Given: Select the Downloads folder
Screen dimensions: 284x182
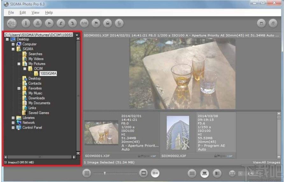Looking at the screenshot, I should (x=37, y=98).
